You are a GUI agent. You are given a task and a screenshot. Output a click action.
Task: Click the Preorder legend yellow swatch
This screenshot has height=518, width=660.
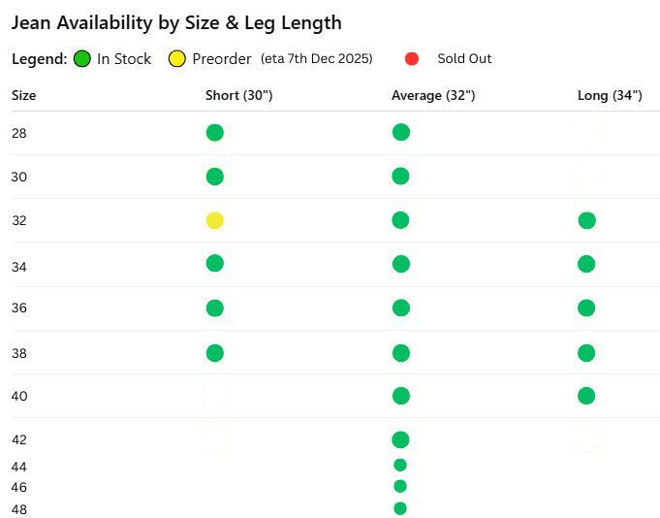(177, 58)
